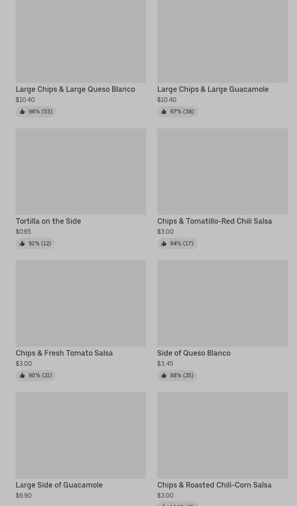Image resolution: width=297 pixels, height=506 pixels.
Task: Click the Chips & Roasted Chili-Corn Salsa title
Action: pyautogui.click(x=214, y=485)
